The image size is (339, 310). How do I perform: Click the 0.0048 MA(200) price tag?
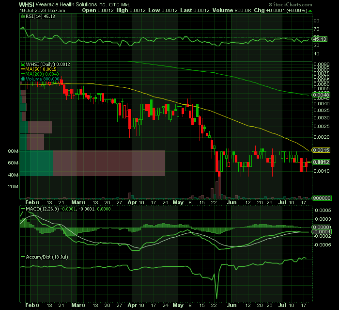coord(321,95)
